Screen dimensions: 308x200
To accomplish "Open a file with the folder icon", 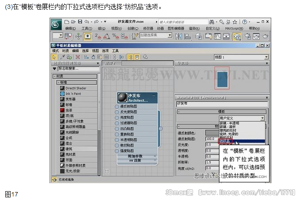I will (73, 22).
